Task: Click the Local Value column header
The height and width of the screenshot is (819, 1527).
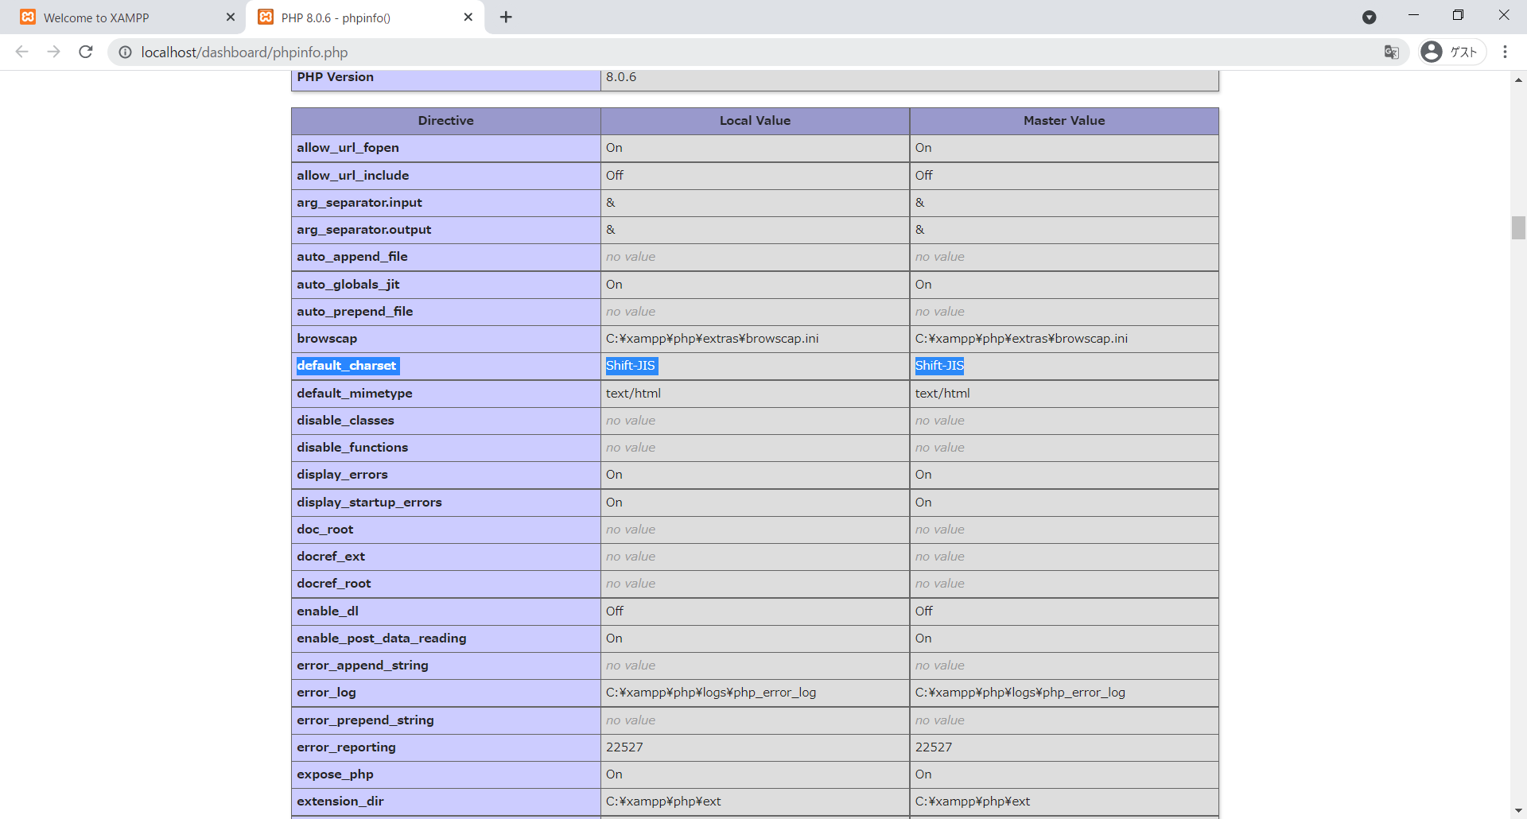Action: click(755, 121)
